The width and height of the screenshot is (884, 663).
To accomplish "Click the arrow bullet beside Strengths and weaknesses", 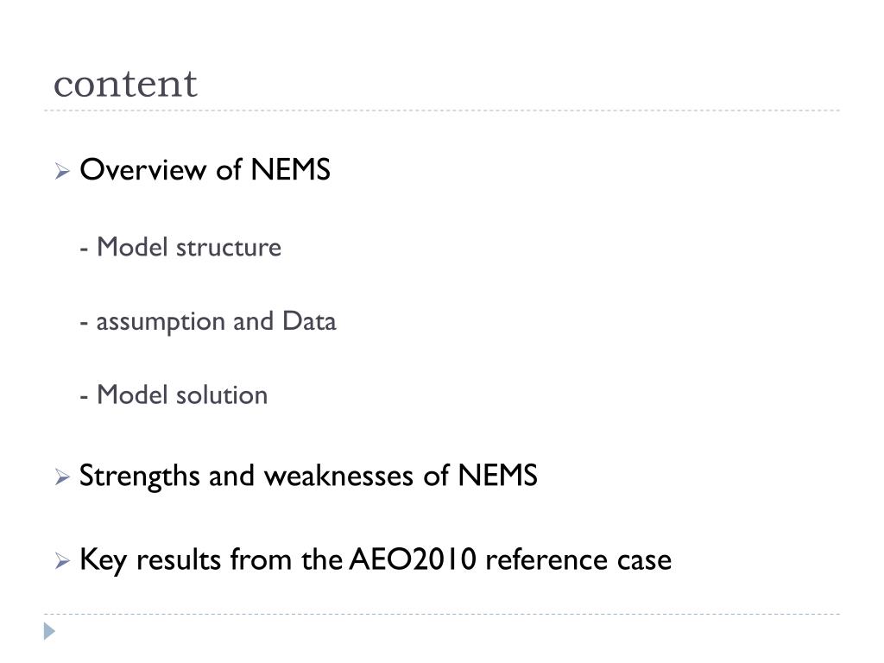I will [62, 477].
